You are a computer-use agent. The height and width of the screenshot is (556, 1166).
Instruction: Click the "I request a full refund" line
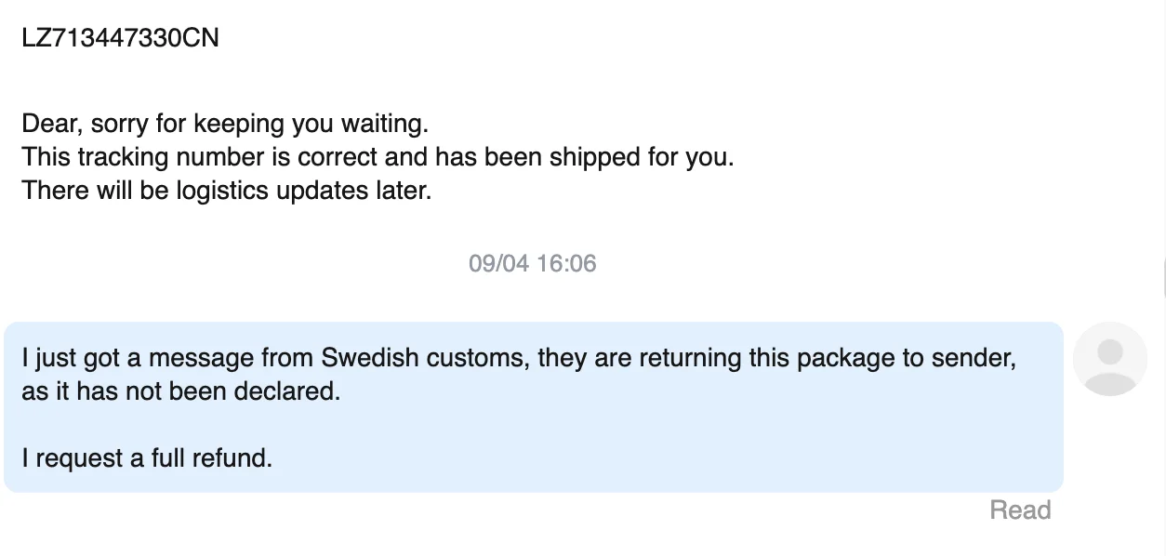pyautogui.click(x=147, y=458)
